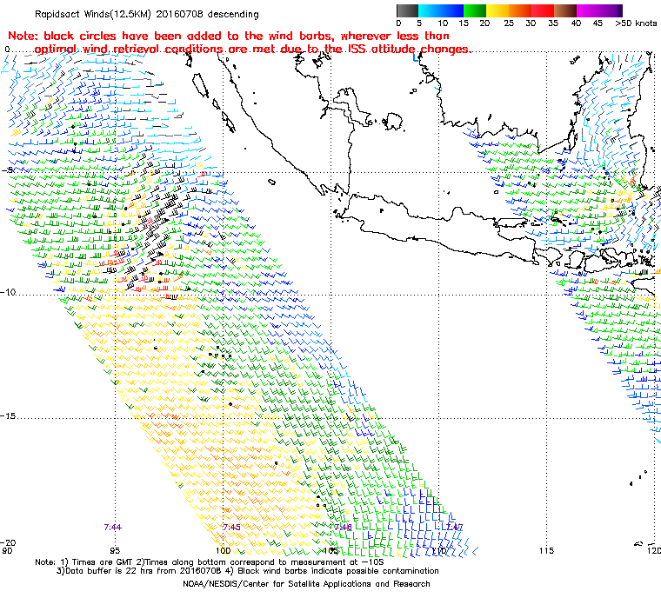Image resolution: width=661 pixels, height=598 pixels.
Task: Click the brown 35-40 knots legend swatch
Action: (564, 10)
